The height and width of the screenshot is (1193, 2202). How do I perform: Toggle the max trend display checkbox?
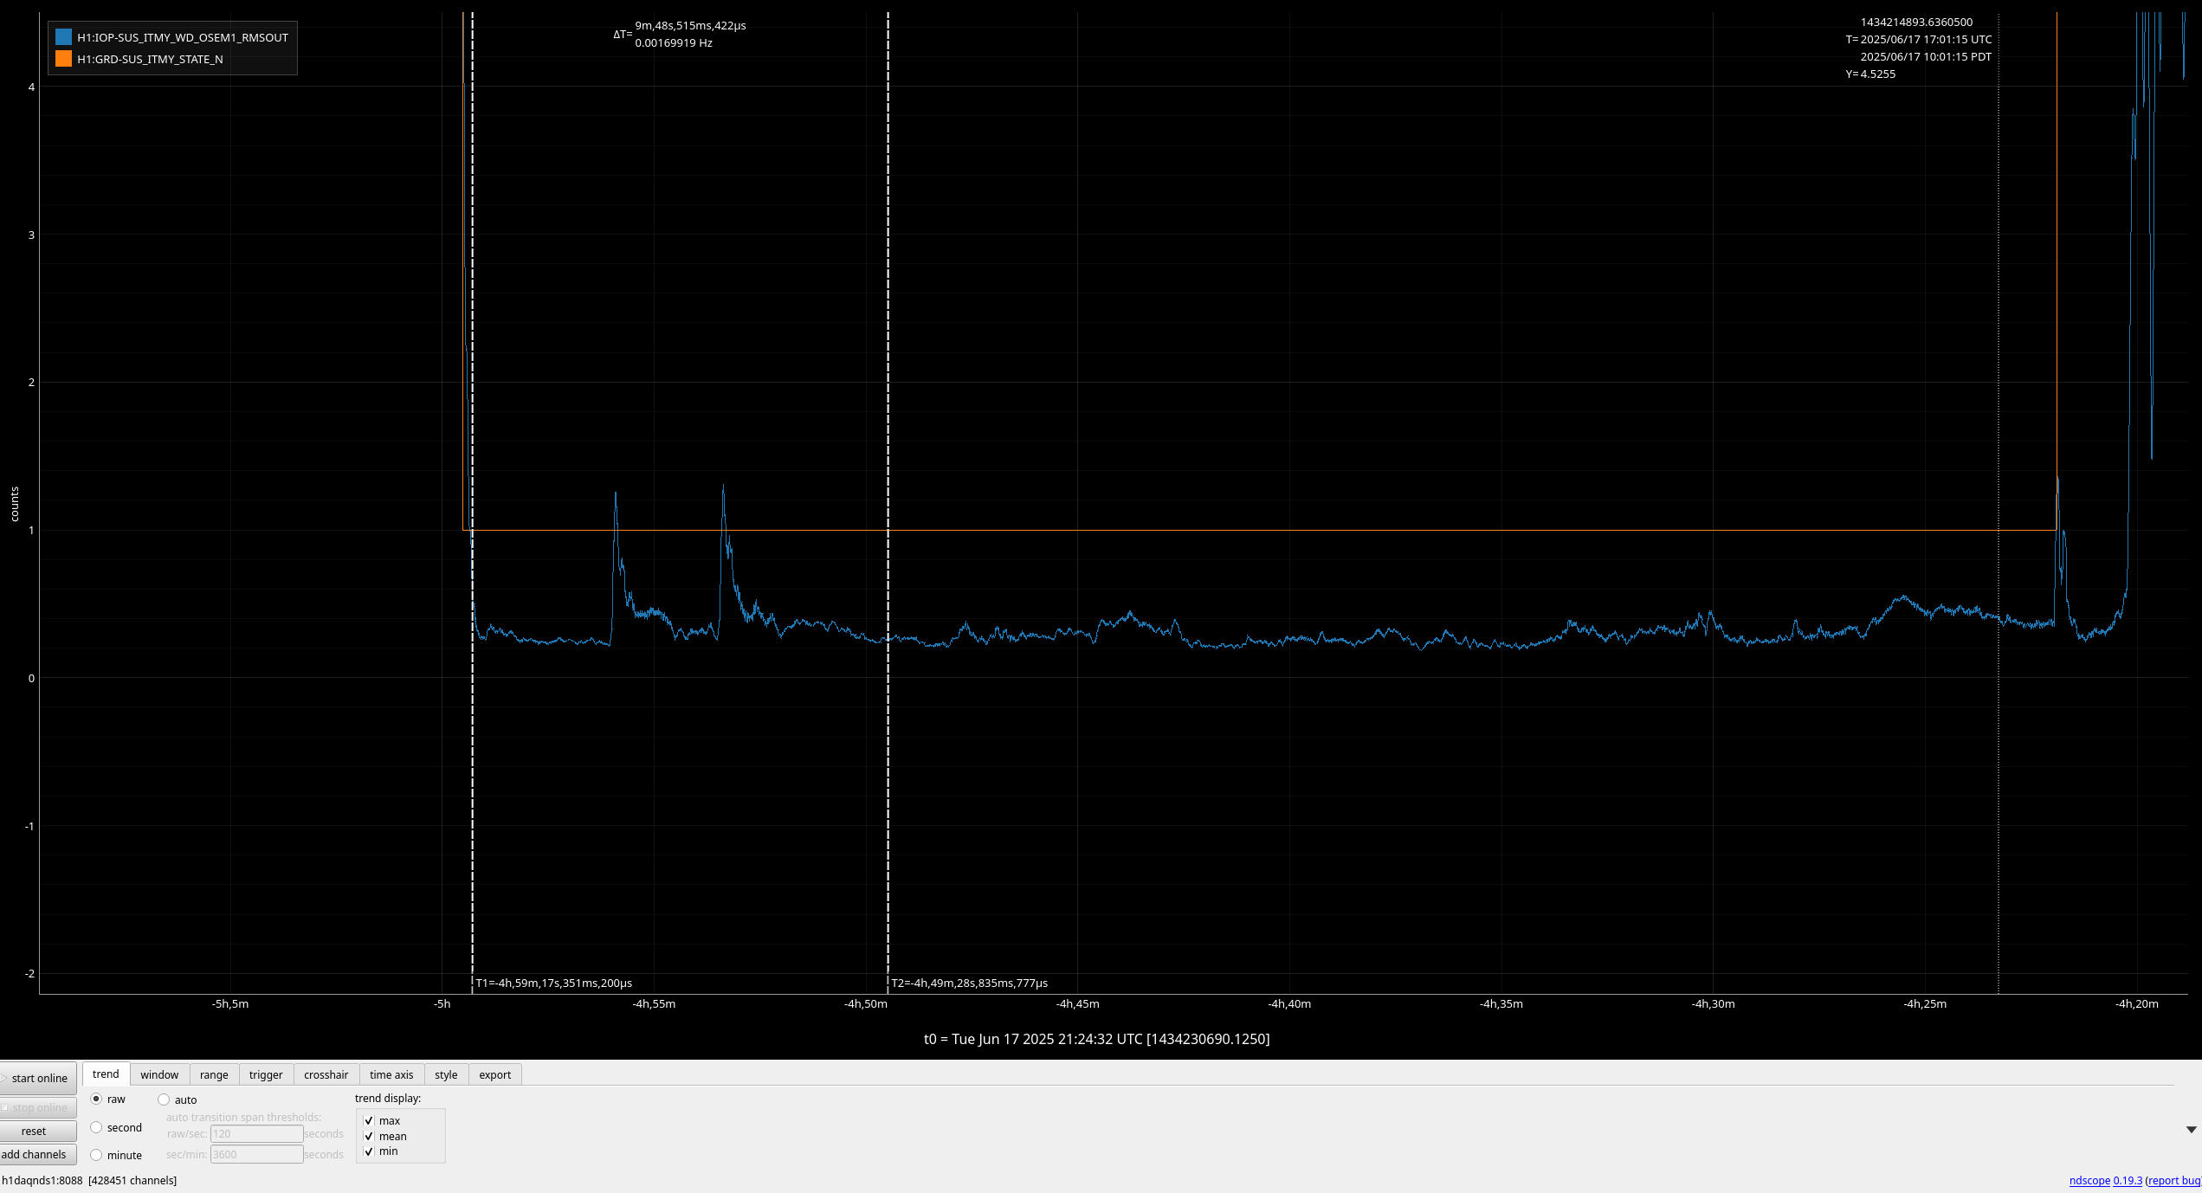click(369, 1120)
